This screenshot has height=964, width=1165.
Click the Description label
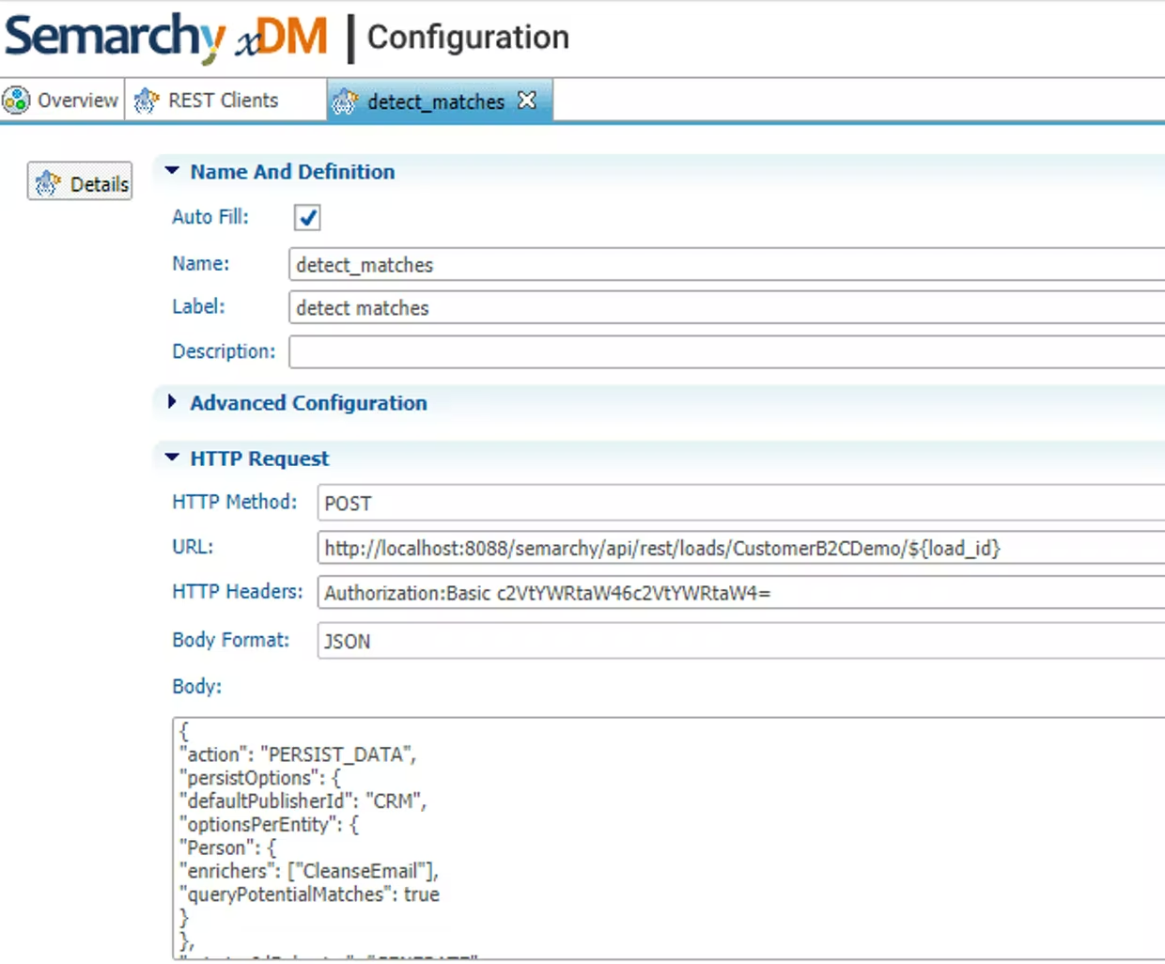(224, 351)
